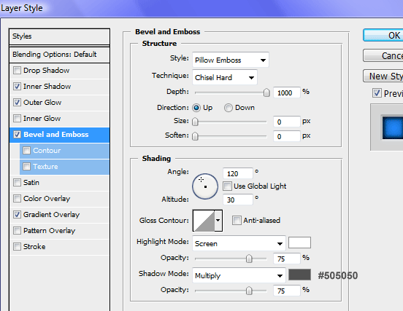The width and height of the screenshot is (403, 311).
Task: Click the Altitude value field 30
Action: 238,200
